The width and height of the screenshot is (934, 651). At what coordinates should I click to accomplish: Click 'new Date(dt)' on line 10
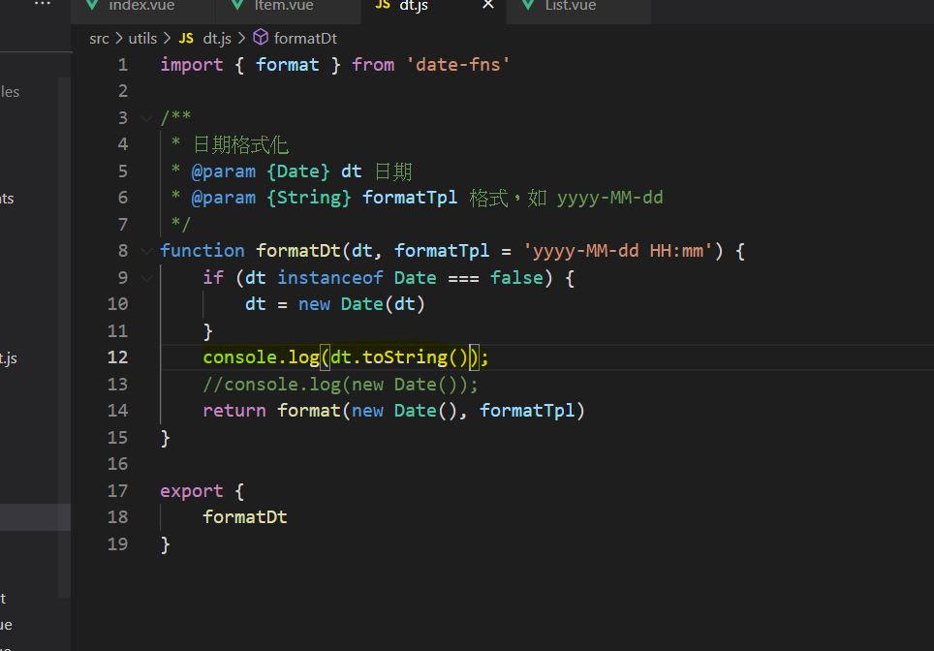pyautogui.click(x=361, y=304)
